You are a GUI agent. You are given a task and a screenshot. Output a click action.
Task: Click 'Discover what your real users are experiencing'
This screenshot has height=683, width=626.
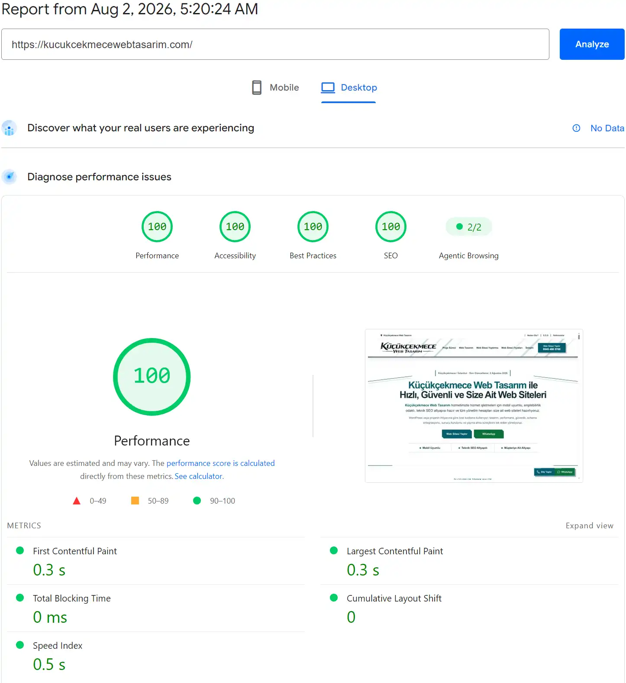tap(141, 128)
